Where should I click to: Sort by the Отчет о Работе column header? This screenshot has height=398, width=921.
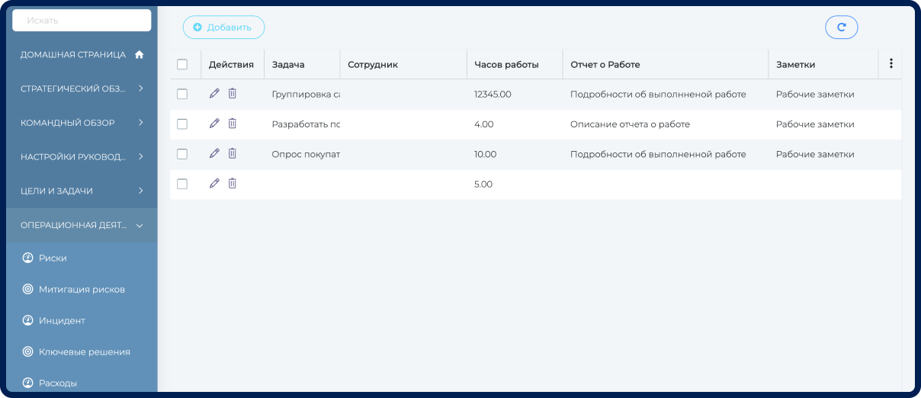665,64
